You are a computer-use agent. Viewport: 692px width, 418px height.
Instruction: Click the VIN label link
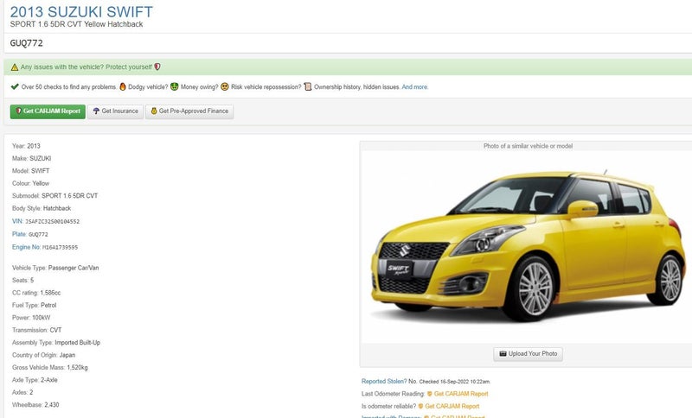(17, 221)
